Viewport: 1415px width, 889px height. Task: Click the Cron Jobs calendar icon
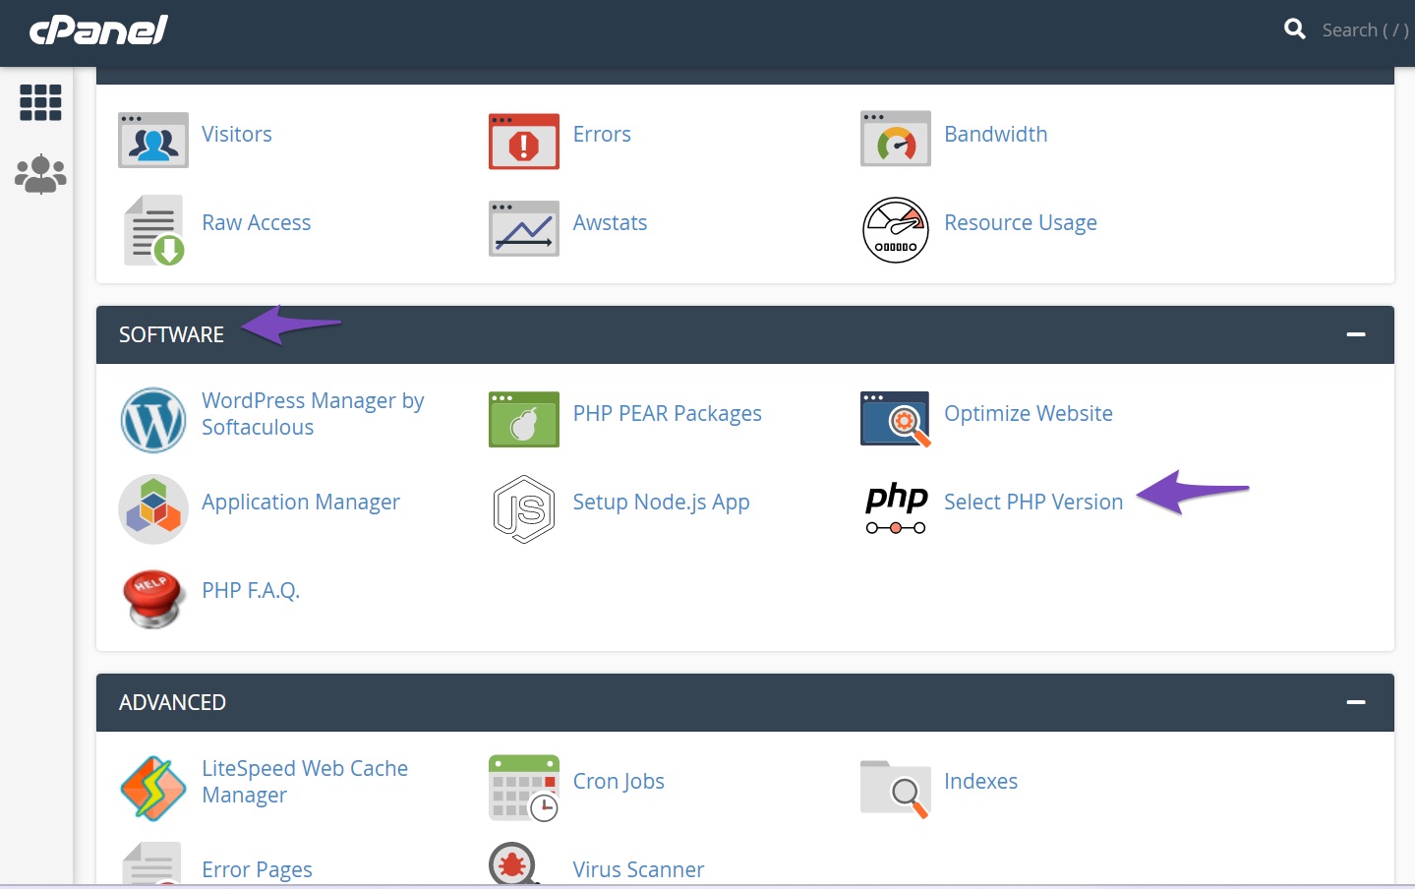524,788
